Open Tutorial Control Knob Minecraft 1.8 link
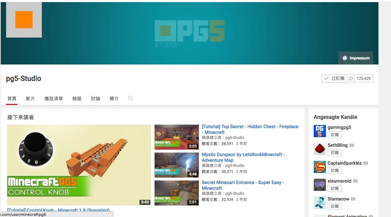The width and height of the screenshot is (391, 217). 58,210
